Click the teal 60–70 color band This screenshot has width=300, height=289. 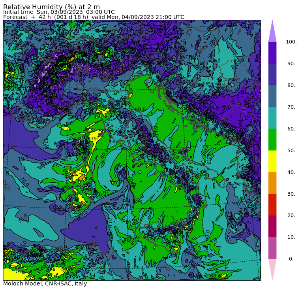(272, 118)
